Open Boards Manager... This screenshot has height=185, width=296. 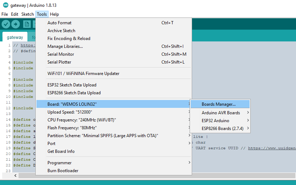220,104
